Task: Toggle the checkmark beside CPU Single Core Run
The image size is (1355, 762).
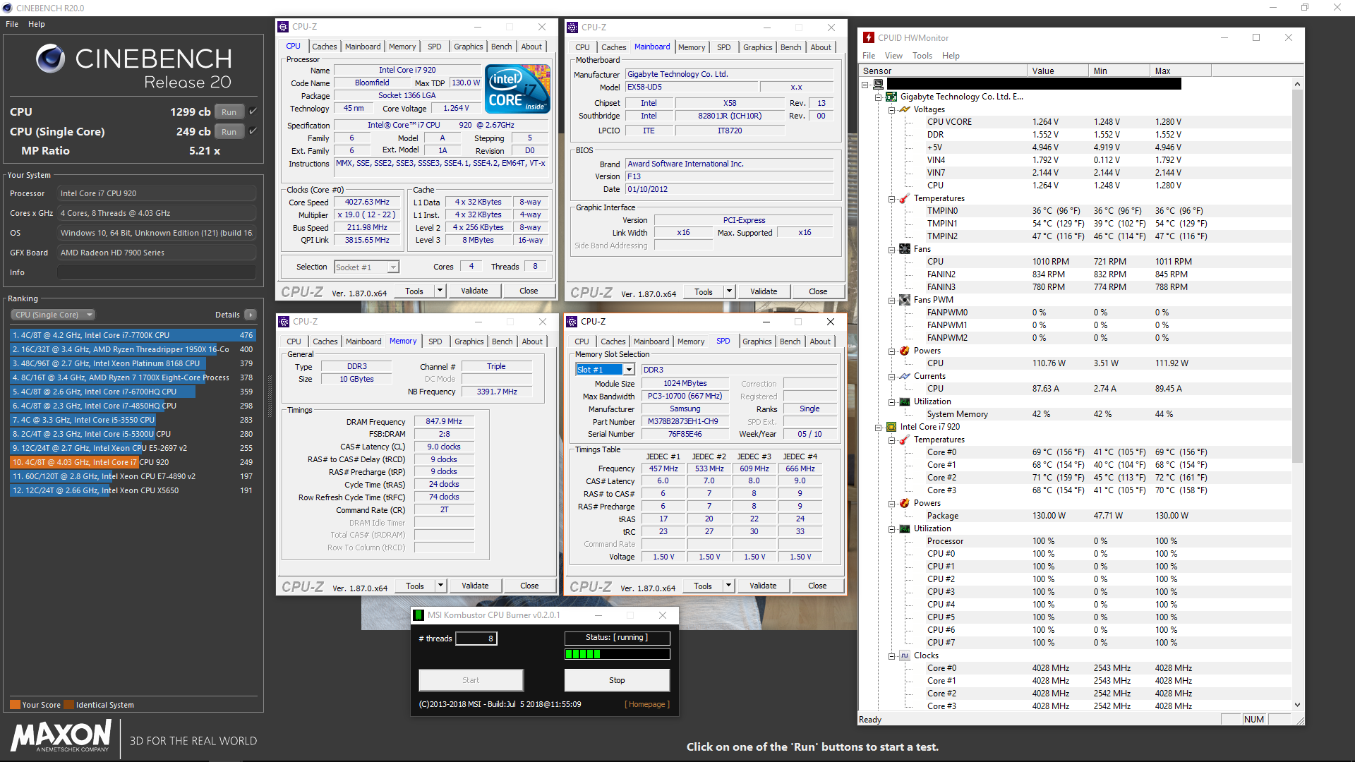Action: coord(252,131)
